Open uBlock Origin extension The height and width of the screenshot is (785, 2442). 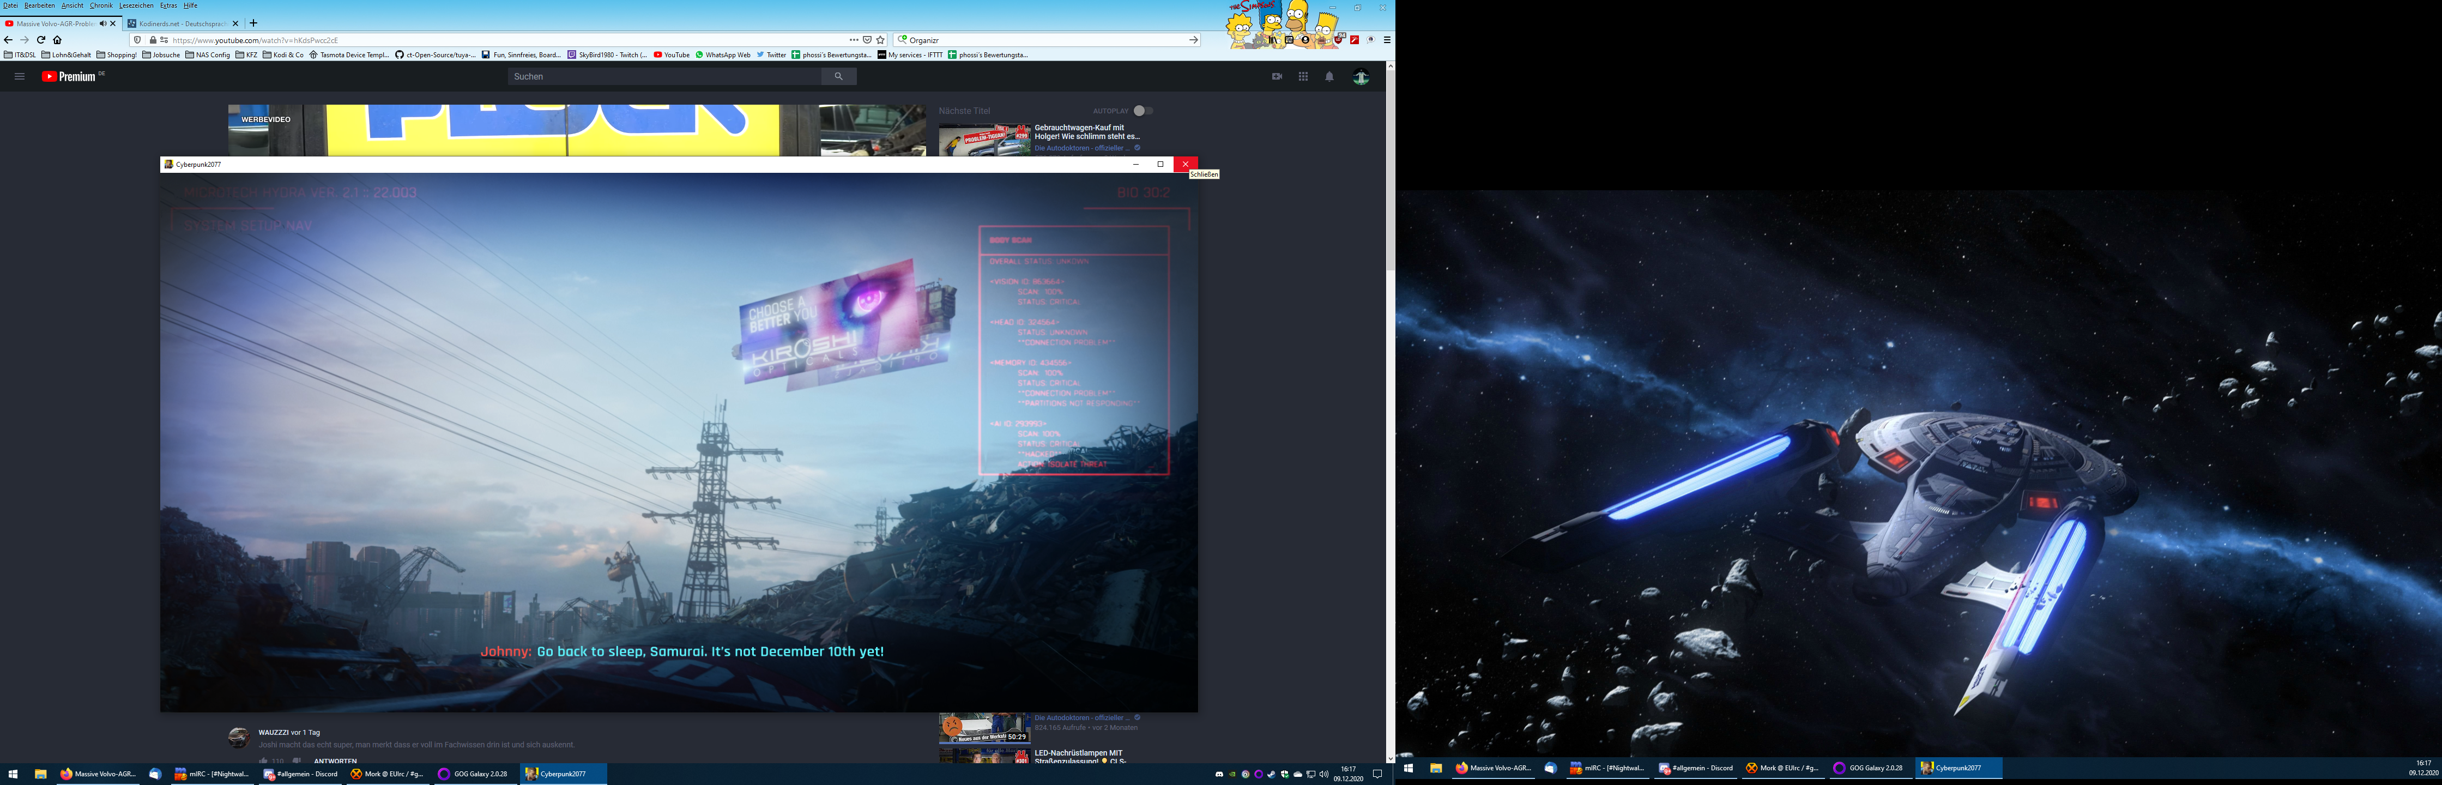click(x=1339, y=40)
